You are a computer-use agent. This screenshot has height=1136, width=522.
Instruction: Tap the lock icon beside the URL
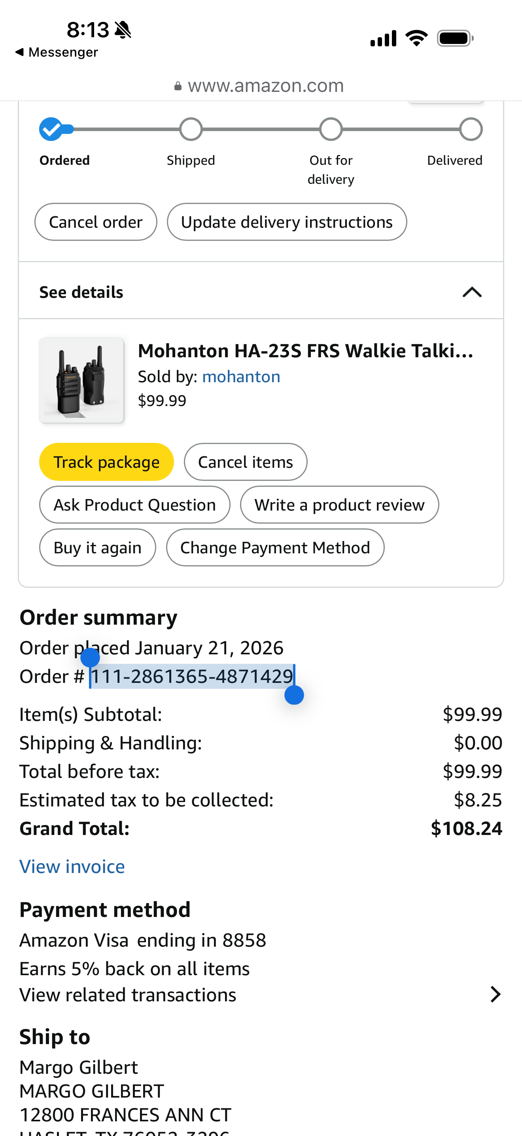tap(178, 86)
